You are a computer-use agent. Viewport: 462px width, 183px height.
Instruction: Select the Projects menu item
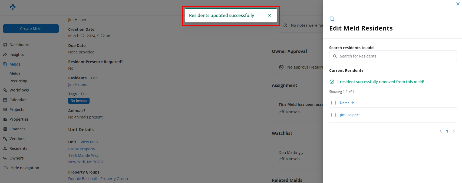[x=17, y=110]
